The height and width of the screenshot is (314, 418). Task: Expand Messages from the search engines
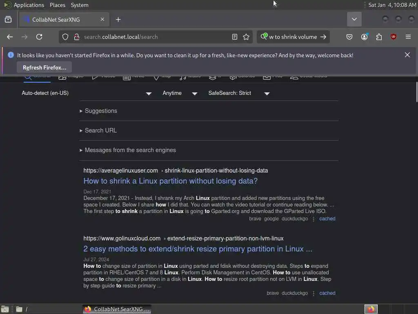128,150
